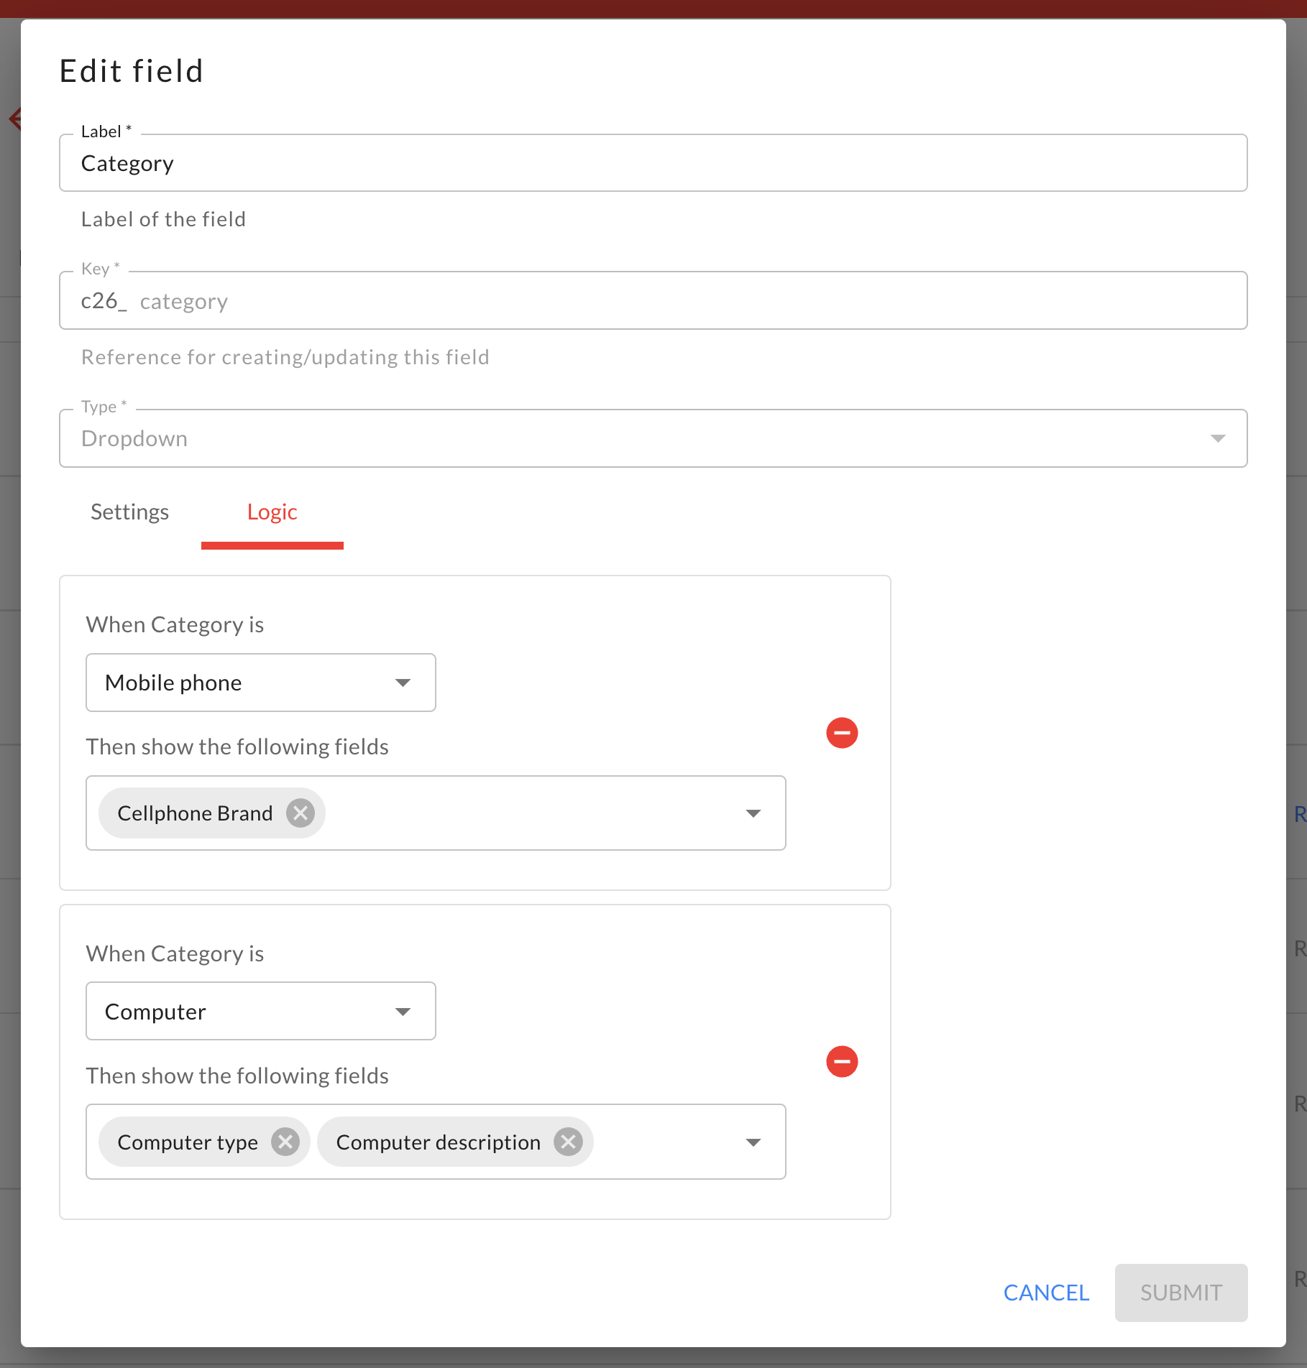The width and height of the screenshot is (1307, 1368).
Task: Focus the Label field containing Category
Action: 653,163
